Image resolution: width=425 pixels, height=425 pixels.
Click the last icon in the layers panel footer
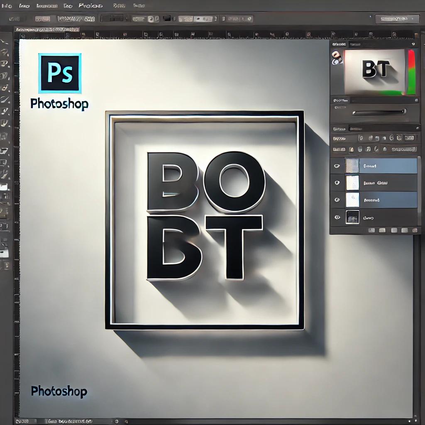415,230
